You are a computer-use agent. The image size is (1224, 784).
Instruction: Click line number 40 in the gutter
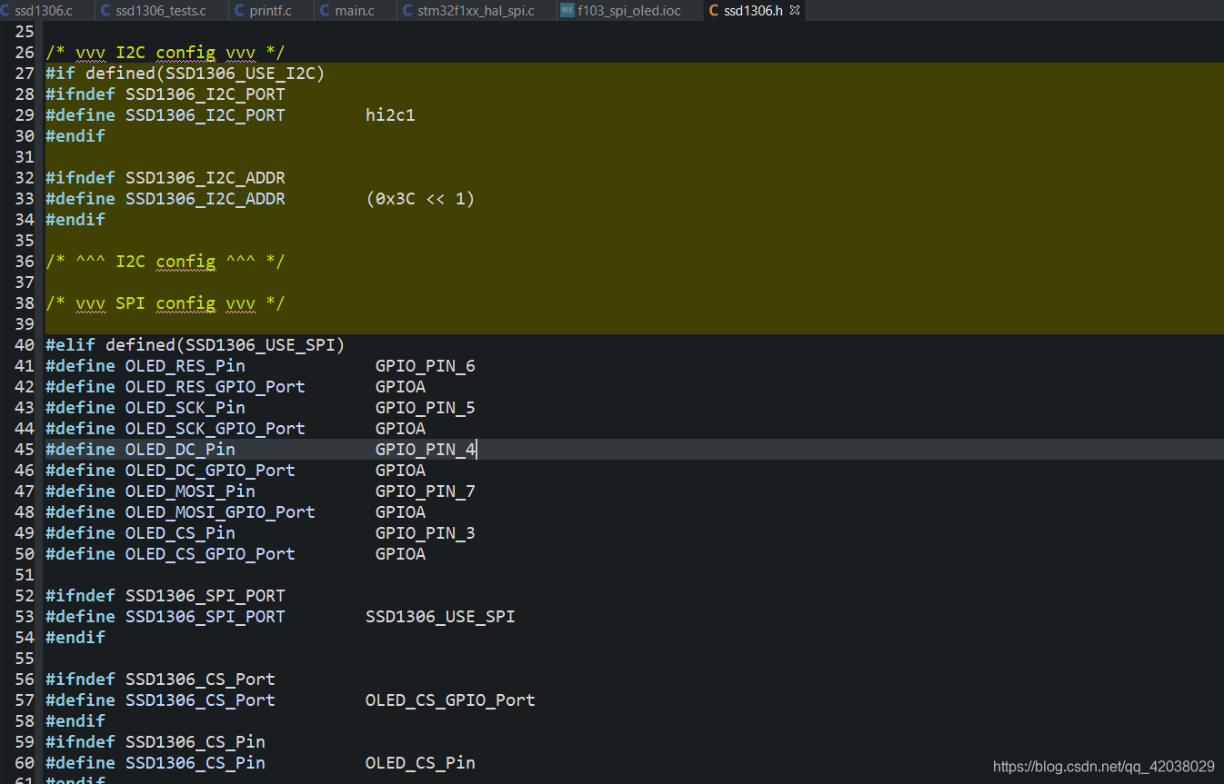(25, 345)
